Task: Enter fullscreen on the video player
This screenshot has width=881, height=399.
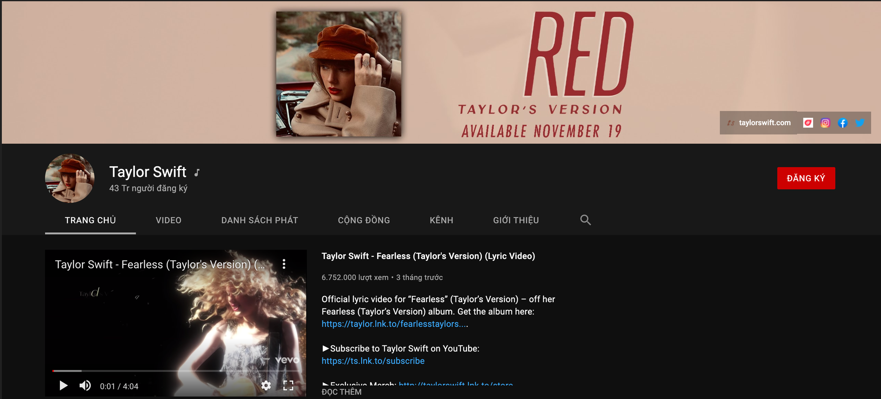Action: pyautogui.click(x=288, y=386)
